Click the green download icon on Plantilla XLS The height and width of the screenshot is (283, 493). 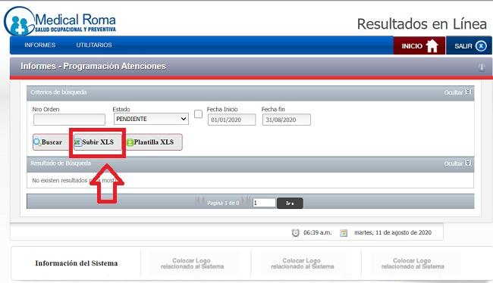coord(130,142)
